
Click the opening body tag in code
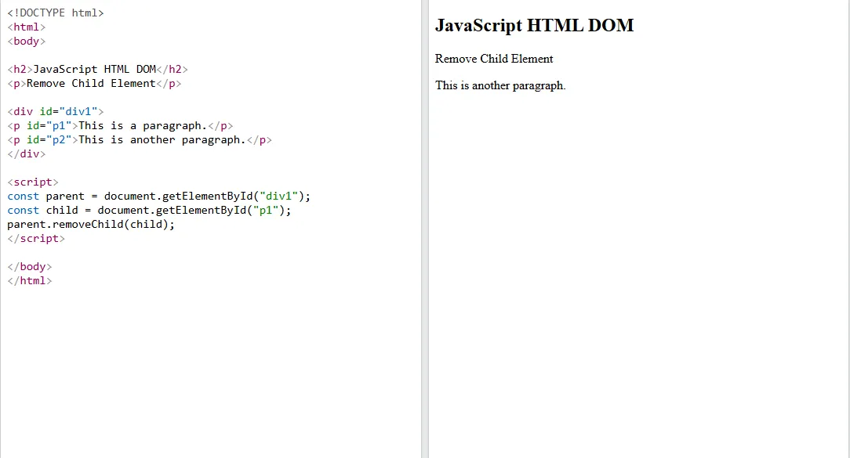pyautogui.click(x=27, y=41)
